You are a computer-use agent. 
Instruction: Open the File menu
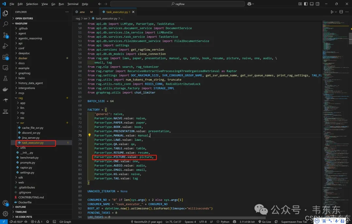12,4
